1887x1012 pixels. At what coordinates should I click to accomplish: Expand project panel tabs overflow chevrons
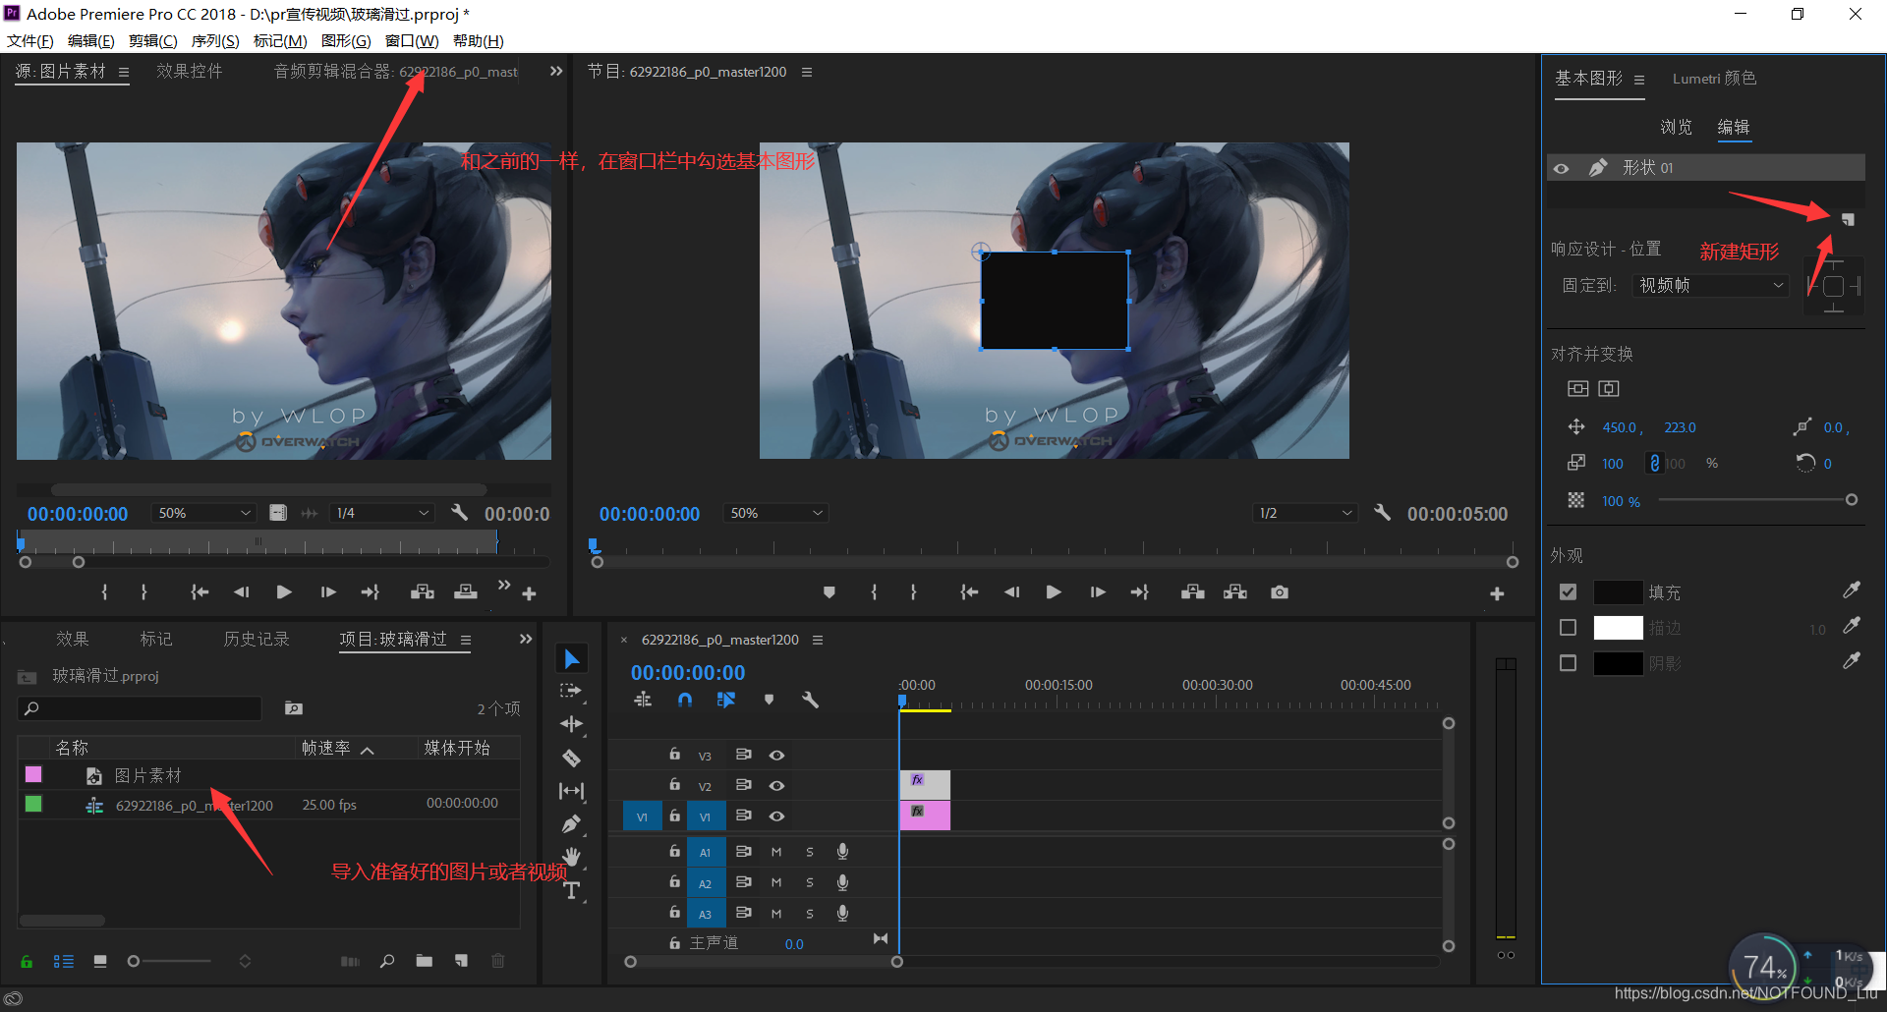pos(526,639)
